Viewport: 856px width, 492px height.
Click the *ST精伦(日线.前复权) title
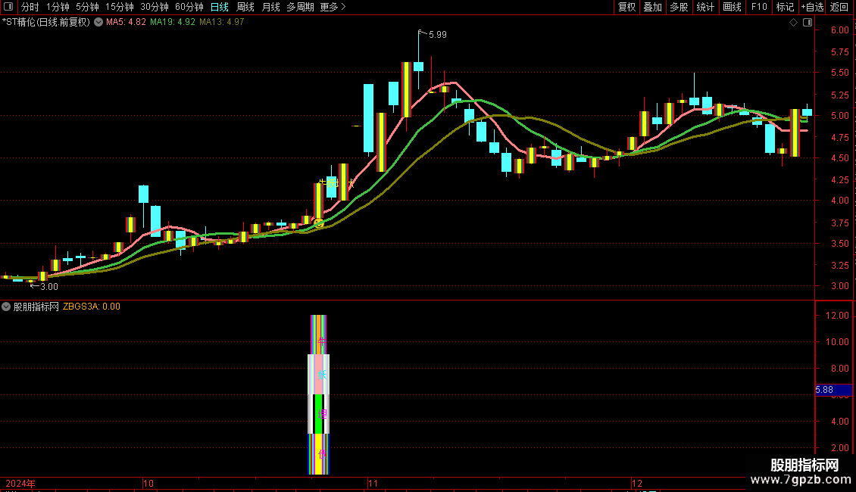click(46, 23)
